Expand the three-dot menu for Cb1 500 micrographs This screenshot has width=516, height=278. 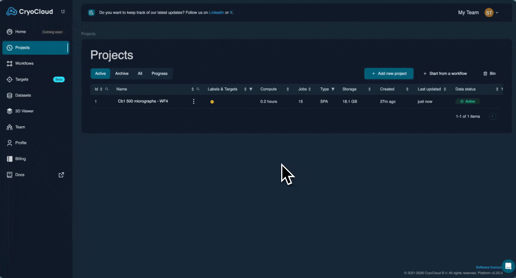(193, 101)
